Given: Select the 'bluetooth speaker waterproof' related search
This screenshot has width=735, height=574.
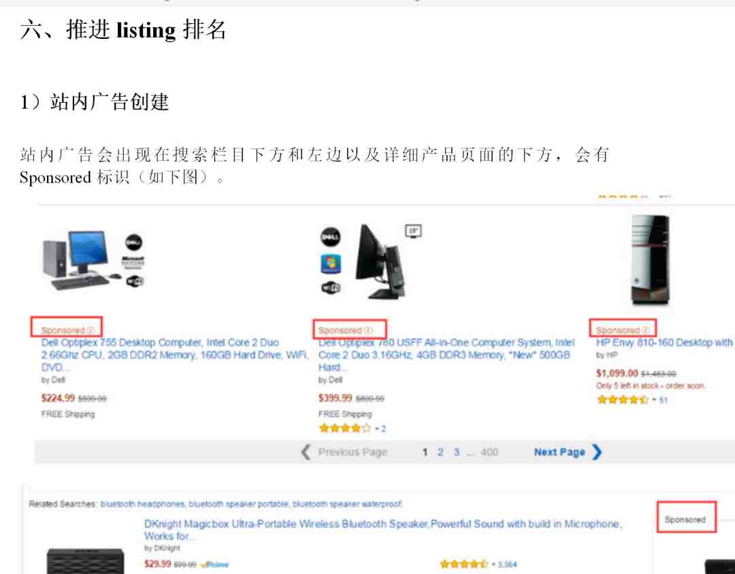Looking at the screenshot, I should pos(347,504).
